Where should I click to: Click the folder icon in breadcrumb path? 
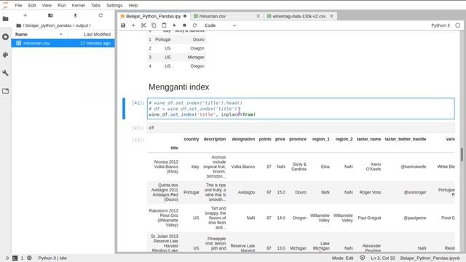18,25
